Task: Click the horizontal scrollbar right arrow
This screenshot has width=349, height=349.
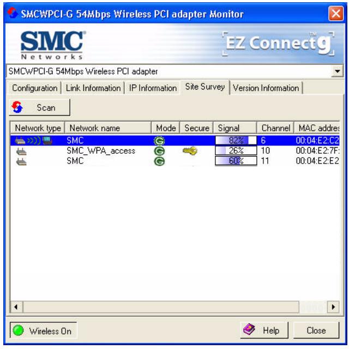Action: 333,307
